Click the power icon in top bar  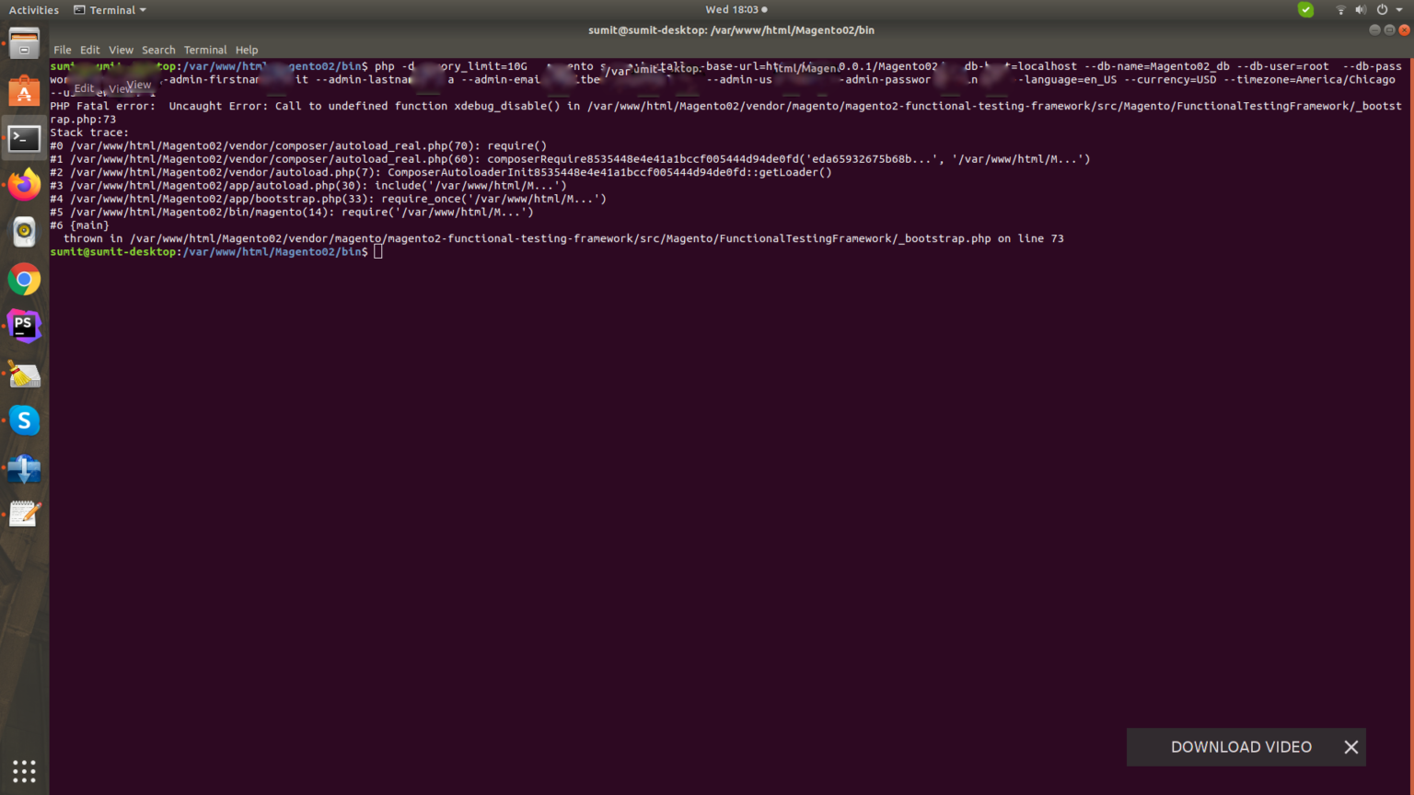(x=1382, y=9)
